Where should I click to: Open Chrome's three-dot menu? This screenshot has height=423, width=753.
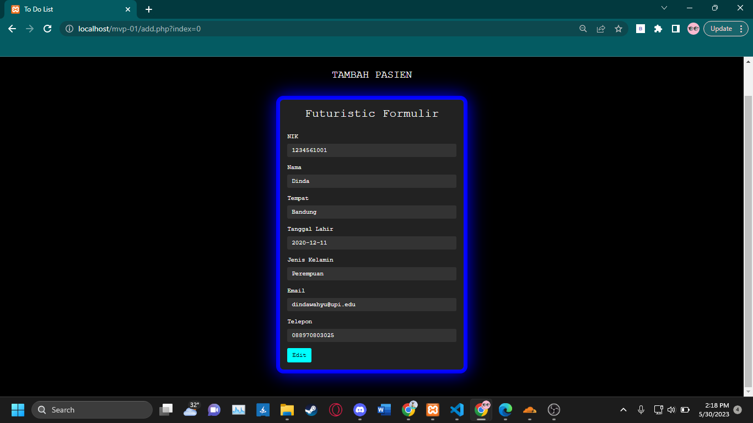pyautogui.click(x=741, y=29)
